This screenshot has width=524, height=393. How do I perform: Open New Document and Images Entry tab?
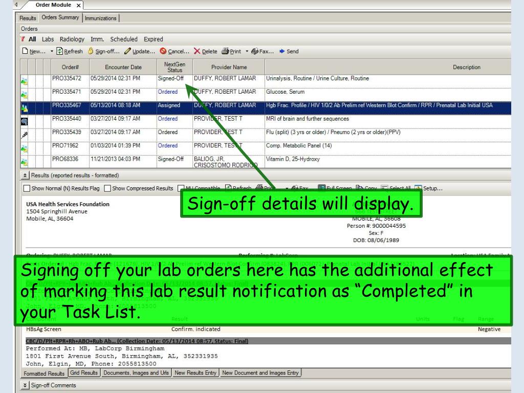(x=260, y=373)
